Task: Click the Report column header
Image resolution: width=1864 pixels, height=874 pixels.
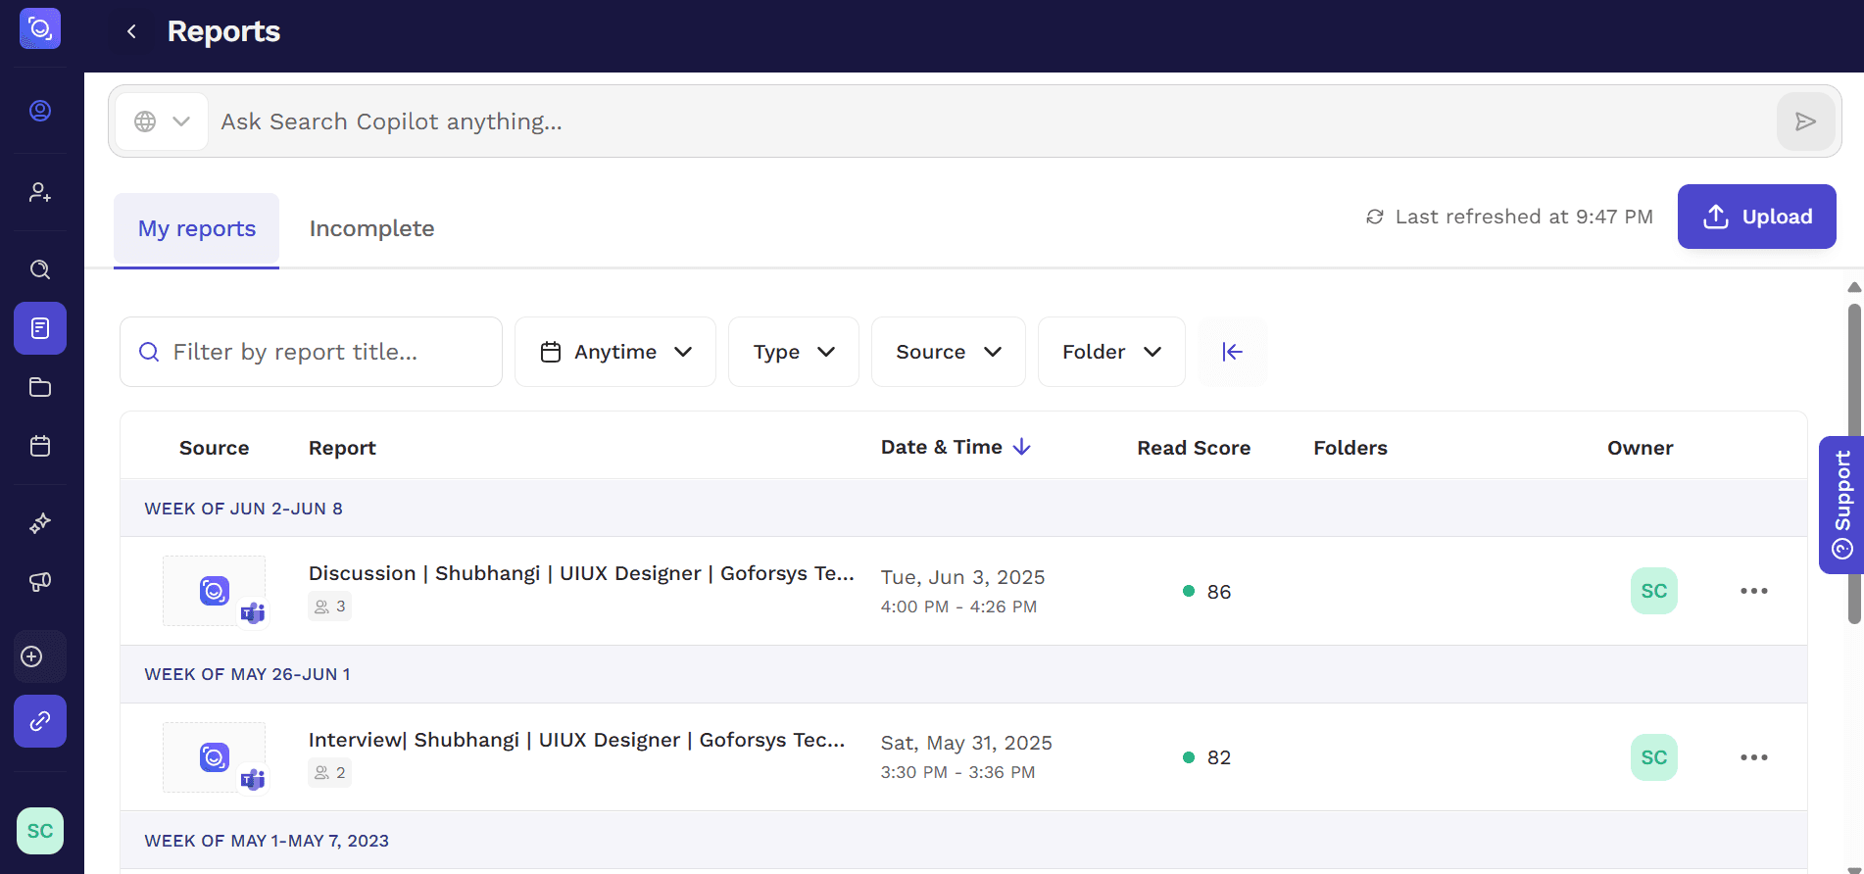Action: (342, 448)
